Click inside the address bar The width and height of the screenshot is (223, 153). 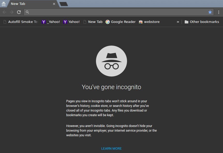click(103, 12)
